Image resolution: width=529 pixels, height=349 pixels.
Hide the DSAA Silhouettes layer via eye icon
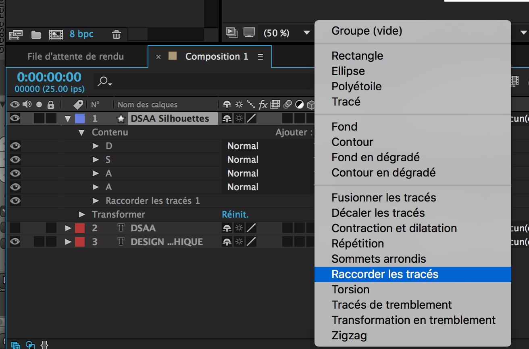[15, 118]
